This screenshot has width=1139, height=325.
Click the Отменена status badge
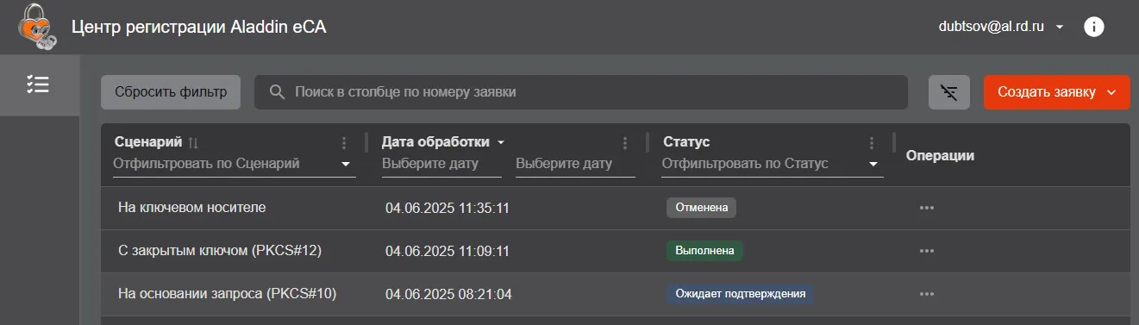[701, 208]
